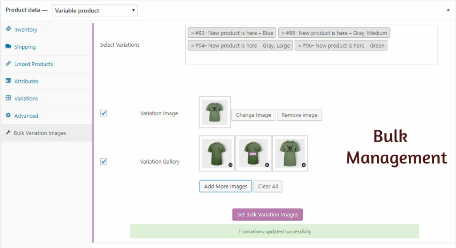Delete third gallery skull t-shirt image
456x248 pixels.
click(303, 165)
